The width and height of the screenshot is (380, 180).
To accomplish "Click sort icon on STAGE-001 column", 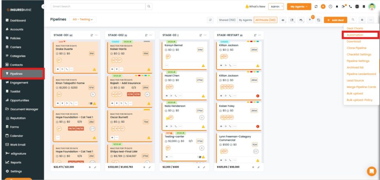I will click(x=92, y=35).
